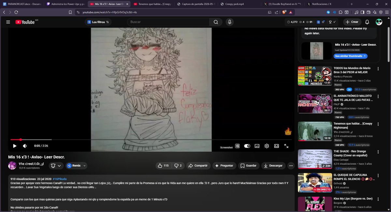Open player settings gear
The height and width of the screenshot is (212, 391).
(267, 146)
